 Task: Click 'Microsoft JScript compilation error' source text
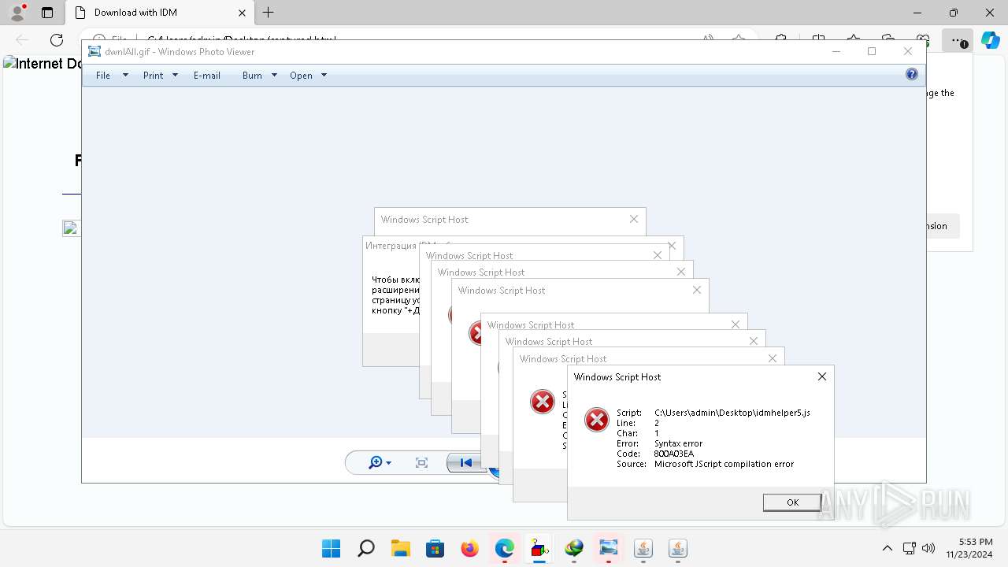pos(724,464)
